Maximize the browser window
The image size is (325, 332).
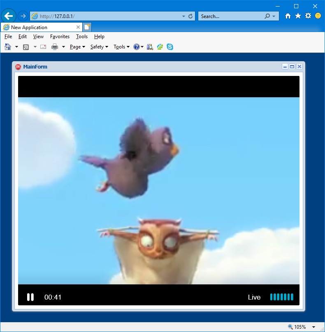coord(296,6)
